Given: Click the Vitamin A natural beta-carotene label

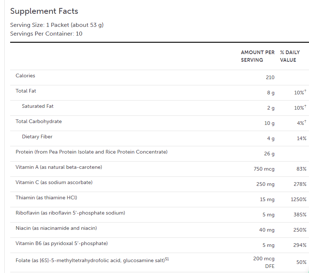Looking at the screenshot, I should click(x=59, y=167).
